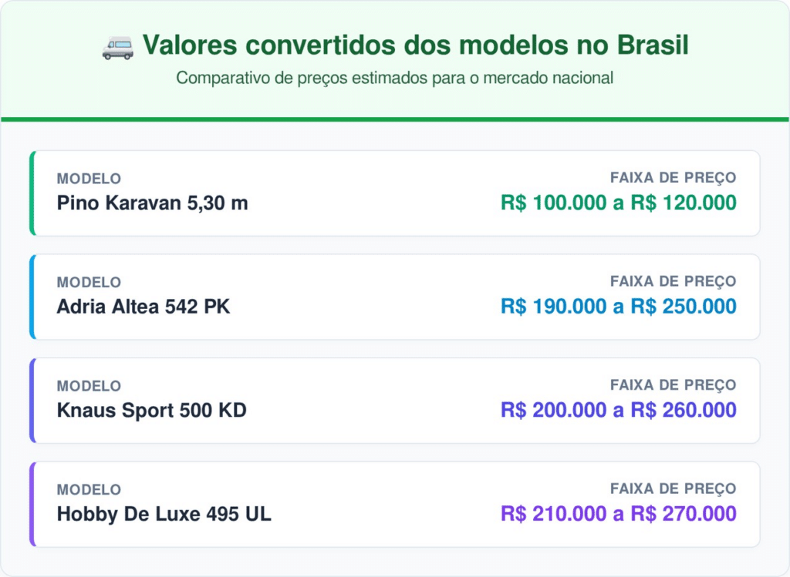
Task: Click the price R$ 200.000 a R$ 260.000
Action: 618,411
